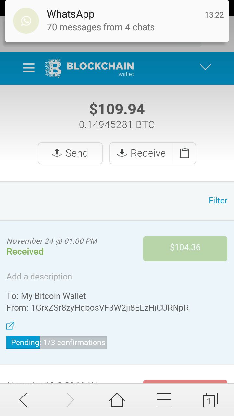Tap the WhatsApp notification icon
Viewport: 234px width, 416px height.
(x=26, y=21)
